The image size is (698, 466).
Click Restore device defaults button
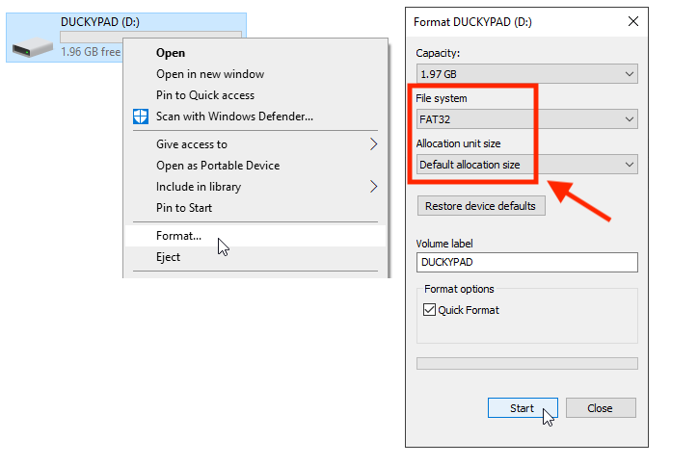(481, 206)
